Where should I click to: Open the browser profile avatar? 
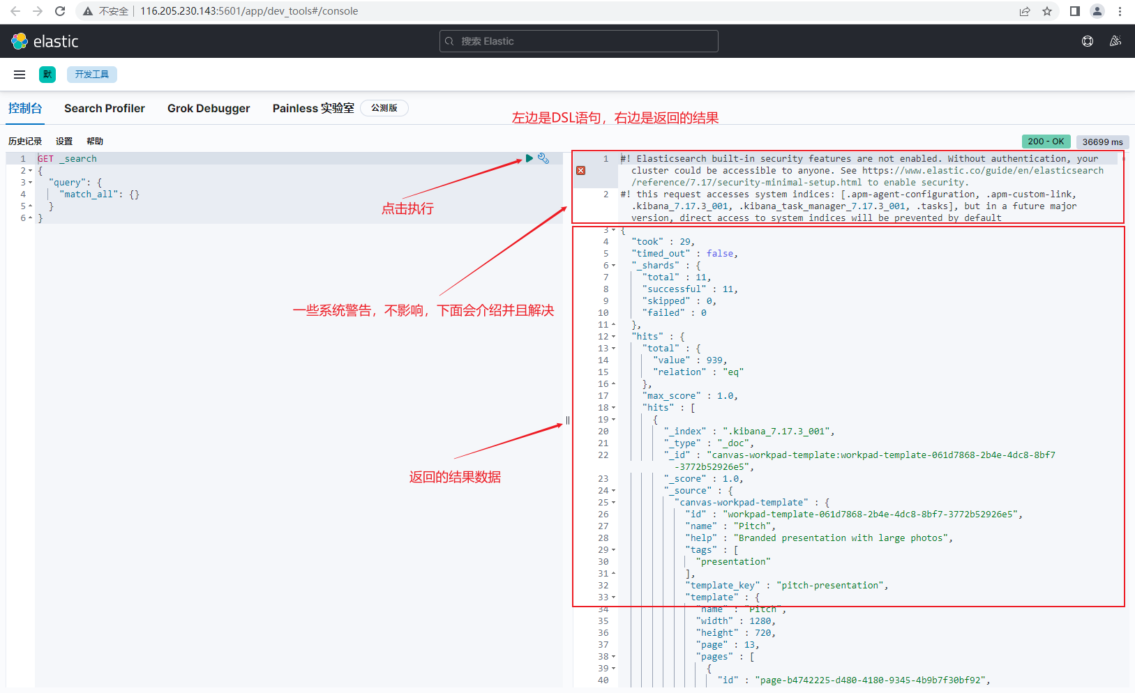(x=1097, y=11)
